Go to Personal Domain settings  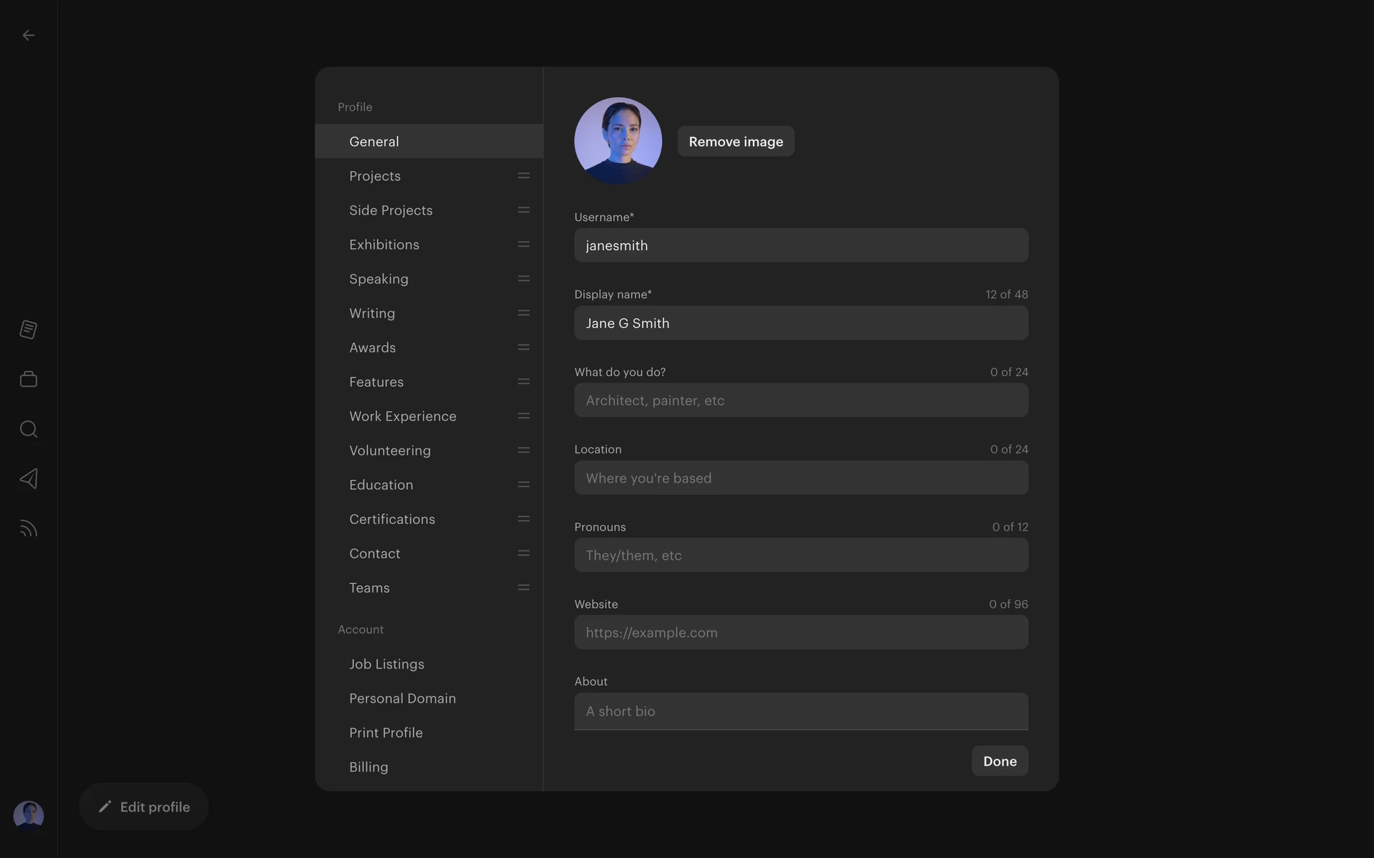tap(402, 699)
